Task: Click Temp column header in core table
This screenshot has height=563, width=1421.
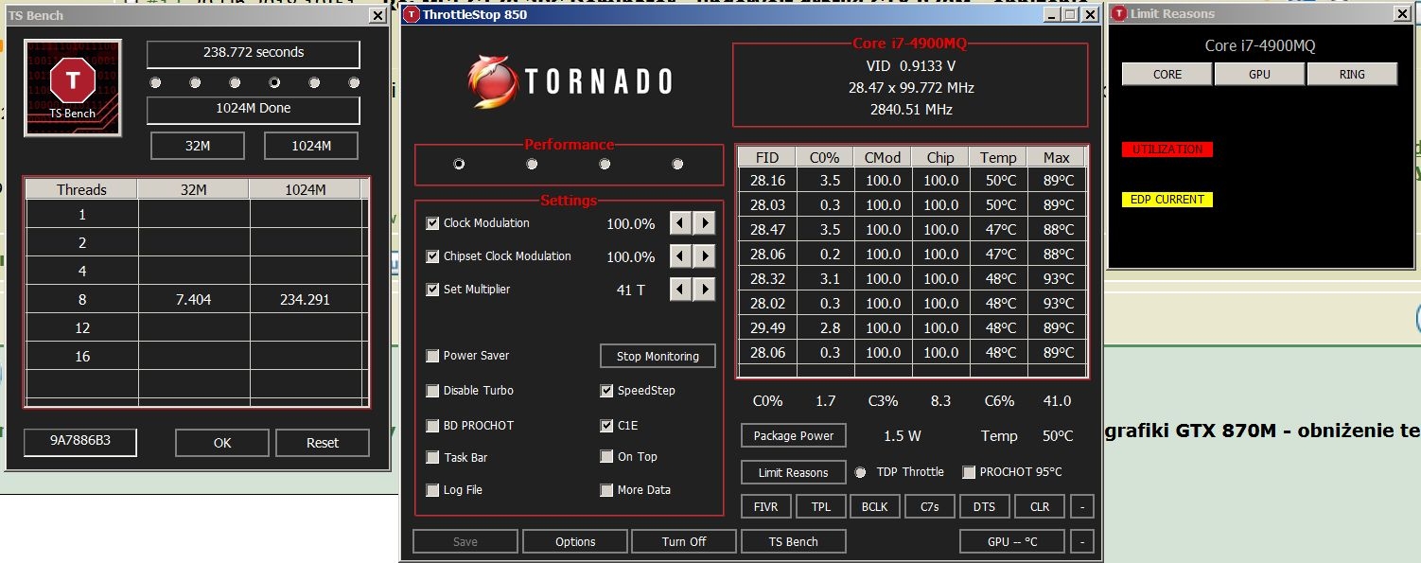Action: 998,157
